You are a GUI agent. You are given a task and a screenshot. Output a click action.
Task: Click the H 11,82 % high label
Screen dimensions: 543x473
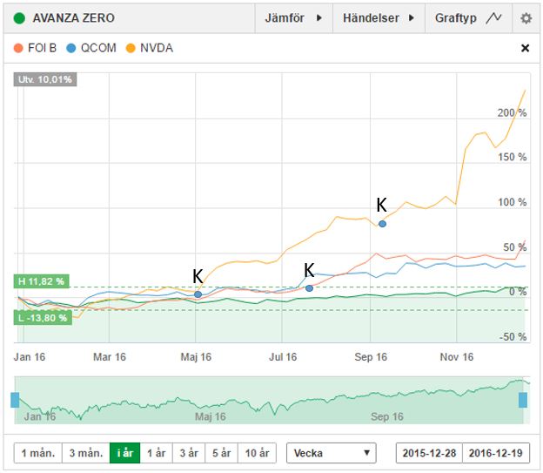click(x=41, y=281)
